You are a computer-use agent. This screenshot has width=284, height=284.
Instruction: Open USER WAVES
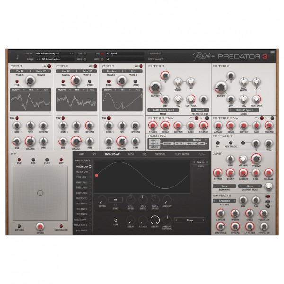point(156,59)
